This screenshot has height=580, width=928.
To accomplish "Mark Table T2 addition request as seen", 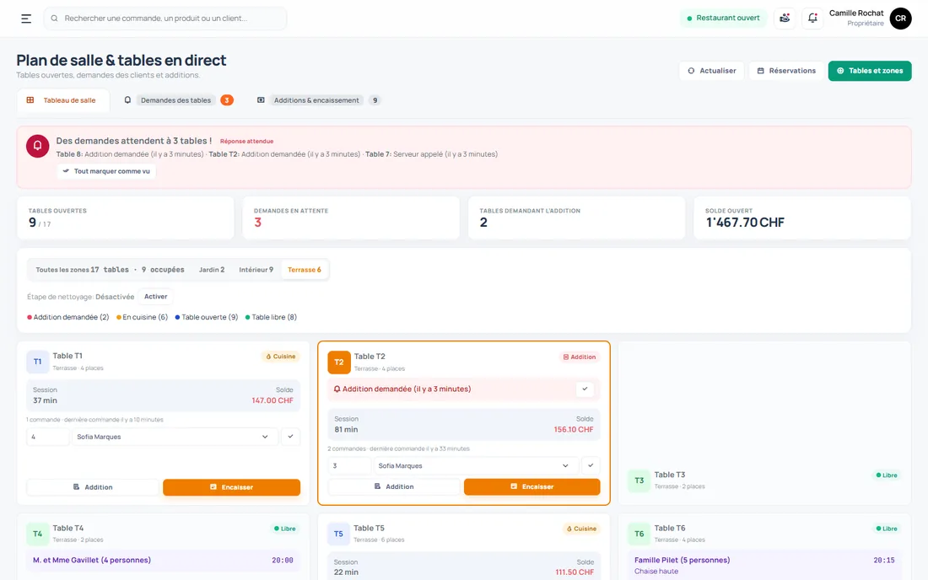I will [585, 389].
